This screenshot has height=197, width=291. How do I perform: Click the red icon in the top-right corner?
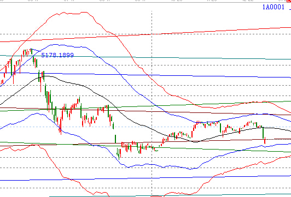(289, 1)
